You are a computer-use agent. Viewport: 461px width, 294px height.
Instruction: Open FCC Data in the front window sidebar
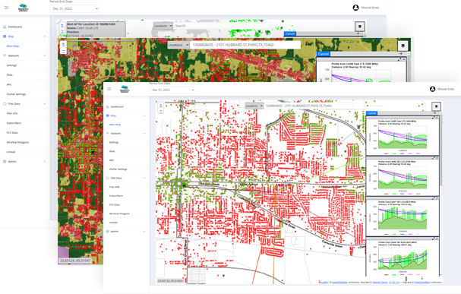[x=115, y=204]
